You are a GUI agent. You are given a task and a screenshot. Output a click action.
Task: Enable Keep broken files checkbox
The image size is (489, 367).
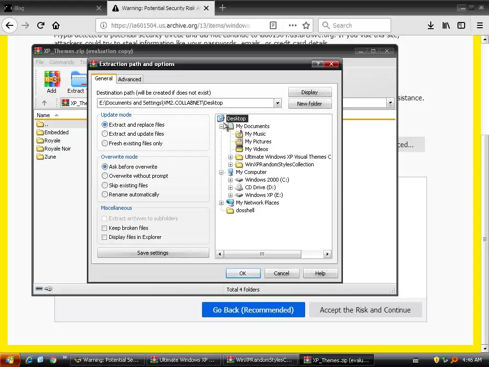(105, 228)
